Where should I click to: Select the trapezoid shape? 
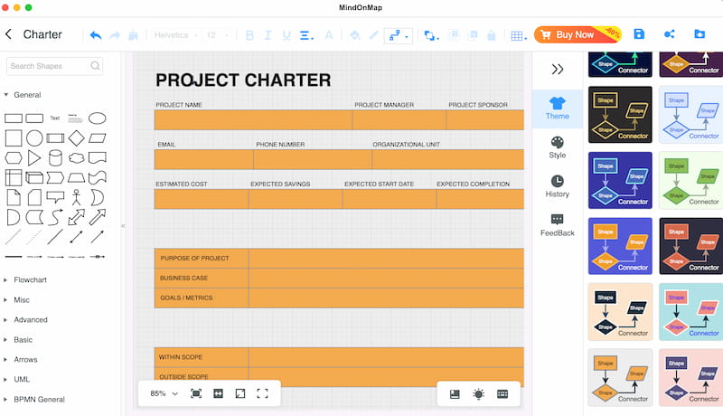76,177
